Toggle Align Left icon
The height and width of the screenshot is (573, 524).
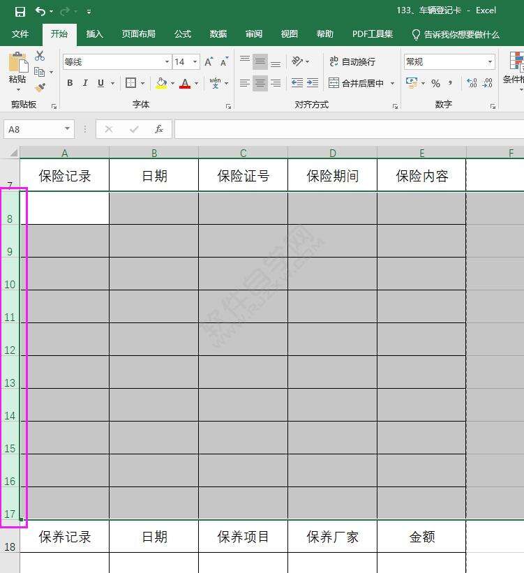245,83
